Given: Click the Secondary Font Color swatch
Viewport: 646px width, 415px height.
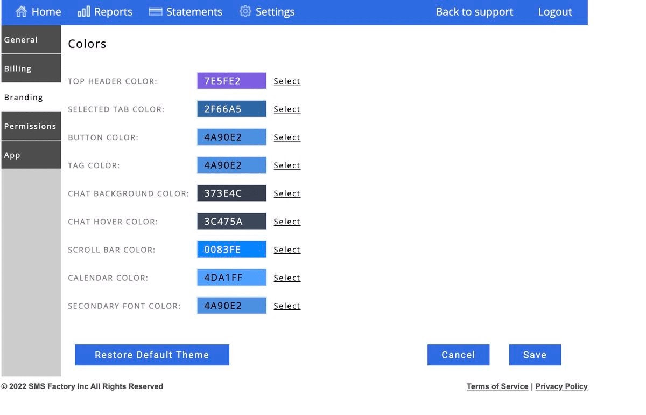Looking at the screenshot, I should click(x=231, y=305).
